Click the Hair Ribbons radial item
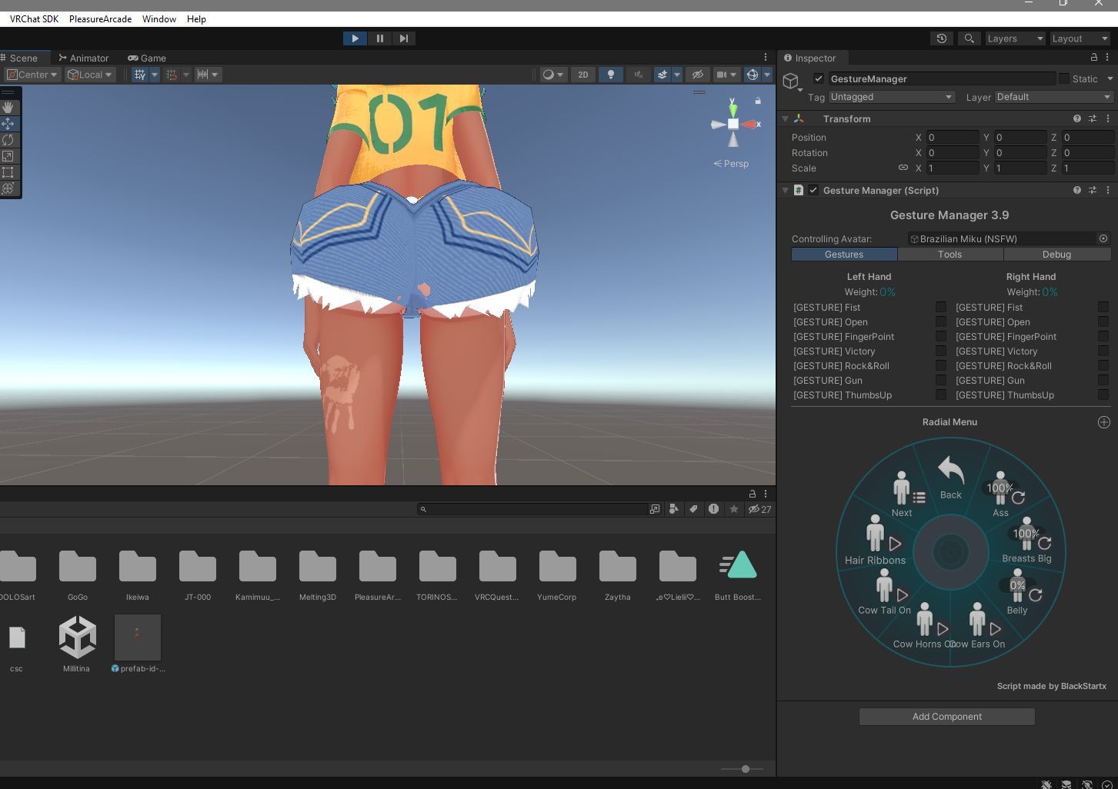The width and height of the screenshot is (1118, 789). pos(876,541)
